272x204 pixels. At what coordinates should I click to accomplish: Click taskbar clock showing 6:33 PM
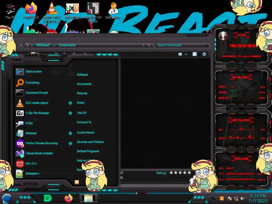click(258, 198)
